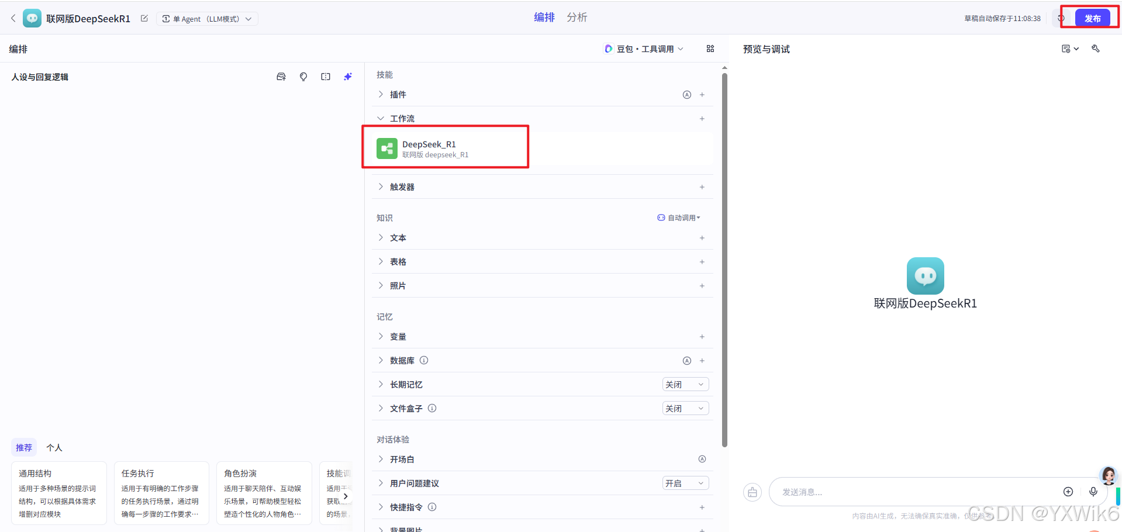Expand the 长期记忆 section
Screen dimensions: 1122x532
pos(381,385)
